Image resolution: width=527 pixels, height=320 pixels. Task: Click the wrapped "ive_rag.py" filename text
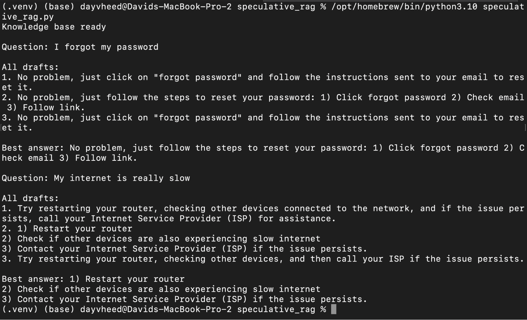[28, 17]
